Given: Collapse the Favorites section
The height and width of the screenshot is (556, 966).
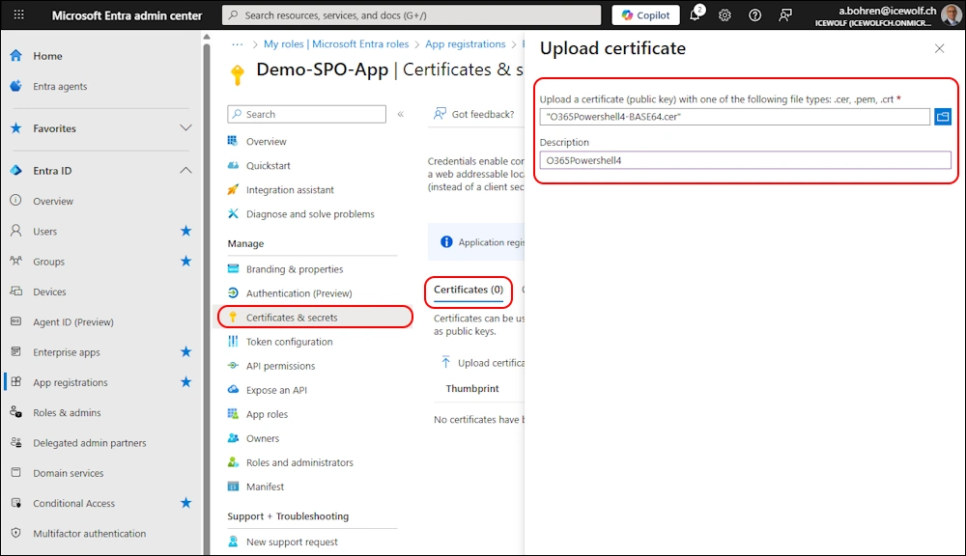Looking at the screenshot, I should (x=185, y=128).
